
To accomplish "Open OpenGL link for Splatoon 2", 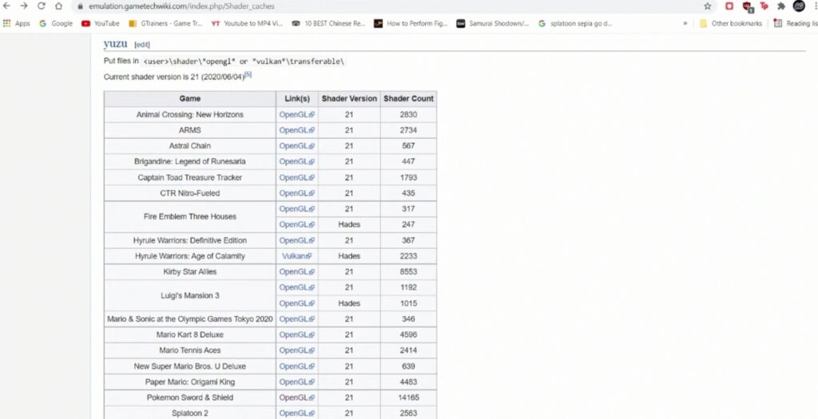I will click(x=297, y=413).
